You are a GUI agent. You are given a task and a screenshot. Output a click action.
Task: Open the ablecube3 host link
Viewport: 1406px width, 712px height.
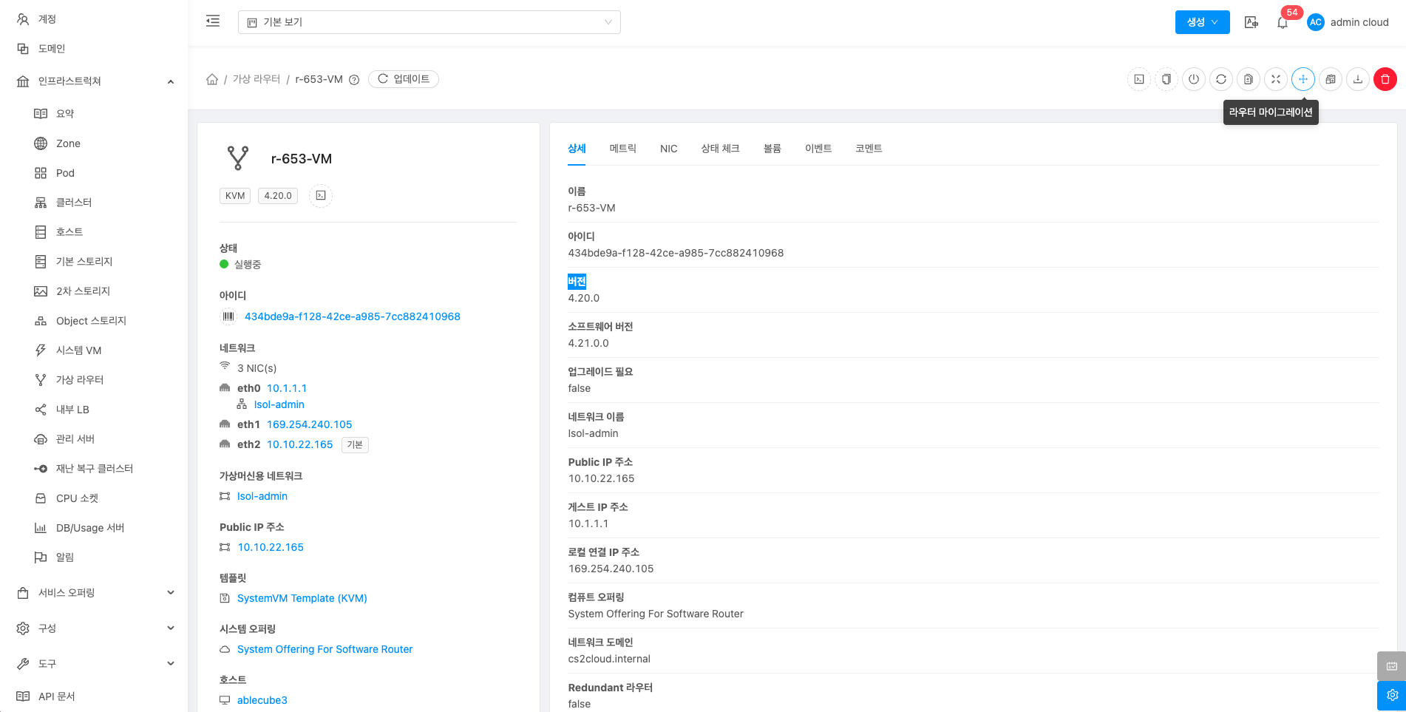point(262,700)
